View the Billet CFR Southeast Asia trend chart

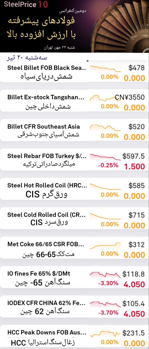pos(105,127)
